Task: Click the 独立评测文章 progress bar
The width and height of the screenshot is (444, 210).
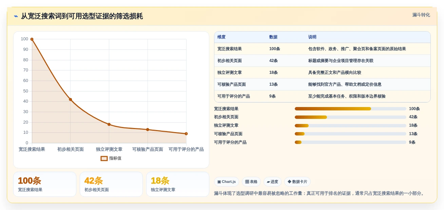Action: click(x=350, y=126)
